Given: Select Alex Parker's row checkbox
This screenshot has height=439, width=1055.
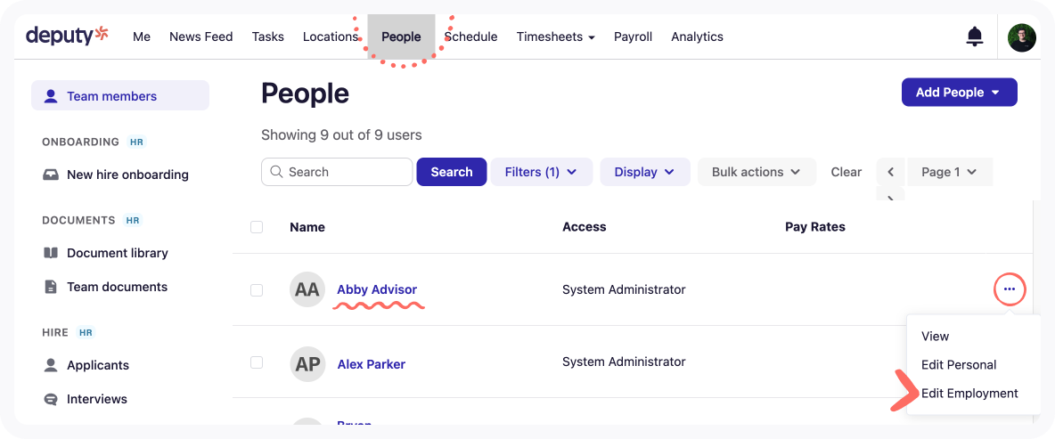Looking at the screenshot, I should pos(257,362).
